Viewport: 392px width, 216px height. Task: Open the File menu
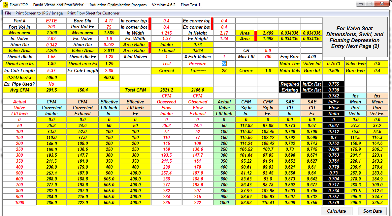[x=8, y=13]
